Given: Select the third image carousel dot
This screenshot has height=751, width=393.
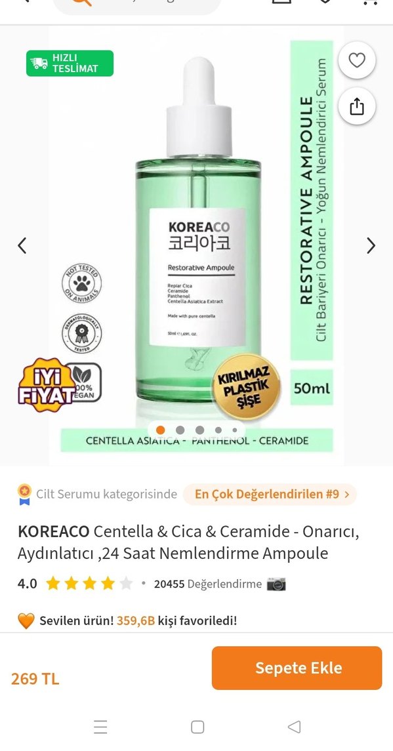Looking at the screenshot, I should tap(200, 430).
